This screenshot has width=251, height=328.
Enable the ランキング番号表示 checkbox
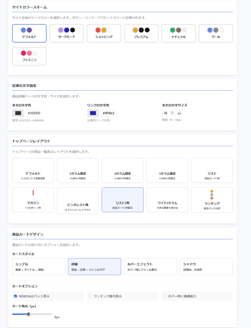coord(90,296)
